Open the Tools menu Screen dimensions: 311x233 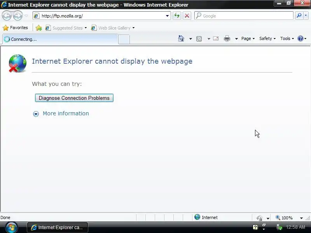tap(287, 38)
